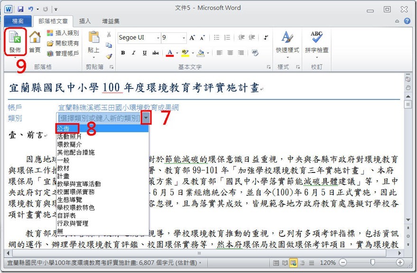The height and width of the screenshot is (273, 417).
Task: Click the Word help question mark icon
Action: click(x=407, y=21)
